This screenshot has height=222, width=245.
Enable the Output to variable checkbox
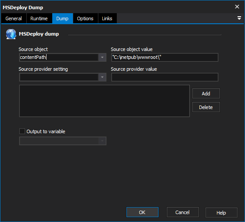(22, 131)
